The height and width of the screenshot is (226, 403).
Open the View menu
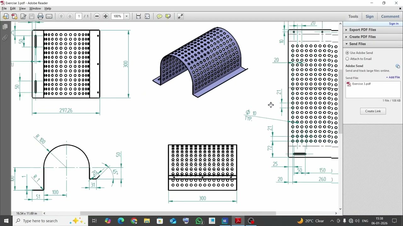[22, 8]
